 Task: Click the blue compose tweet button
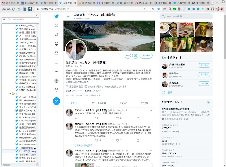click(x=56, y=101)
